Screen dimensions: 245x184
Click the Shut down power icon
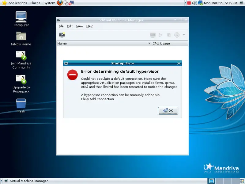click(x=177, y=35)
